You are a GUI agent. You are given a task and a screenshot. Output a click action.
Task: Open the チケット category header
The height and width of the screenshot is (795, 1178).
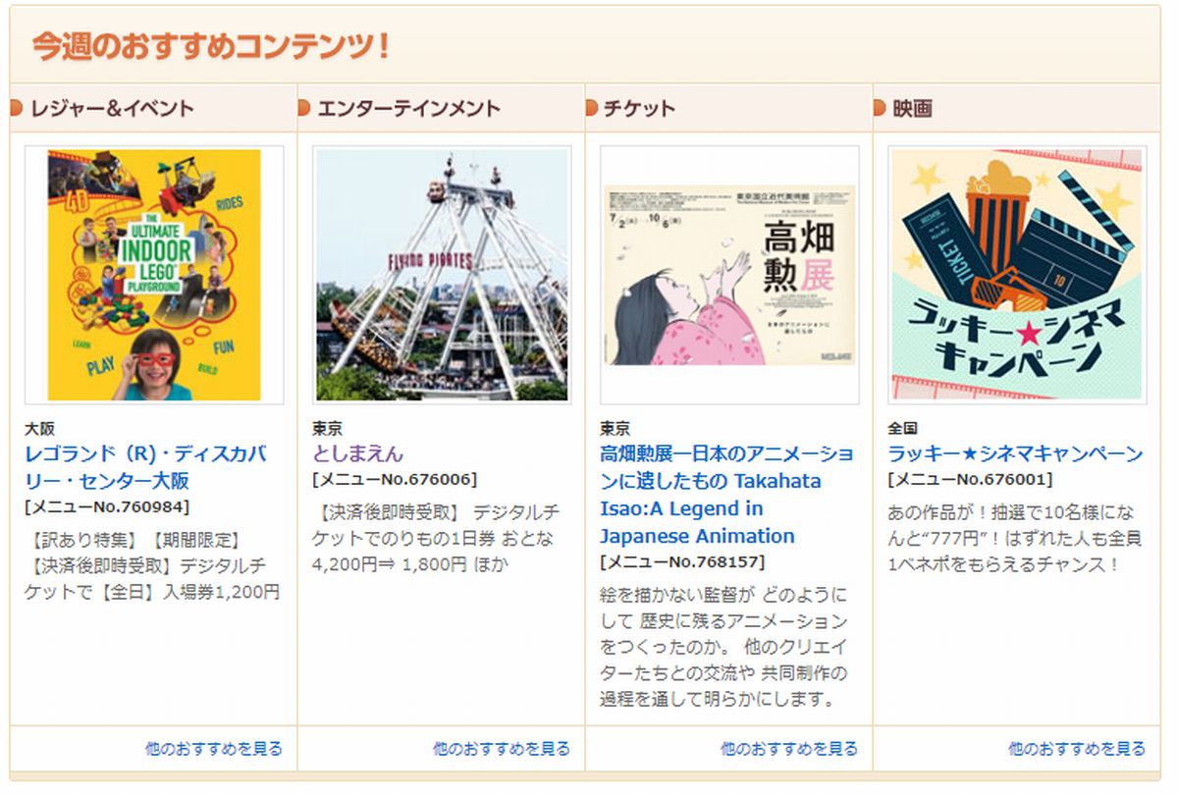click(639, 109)
